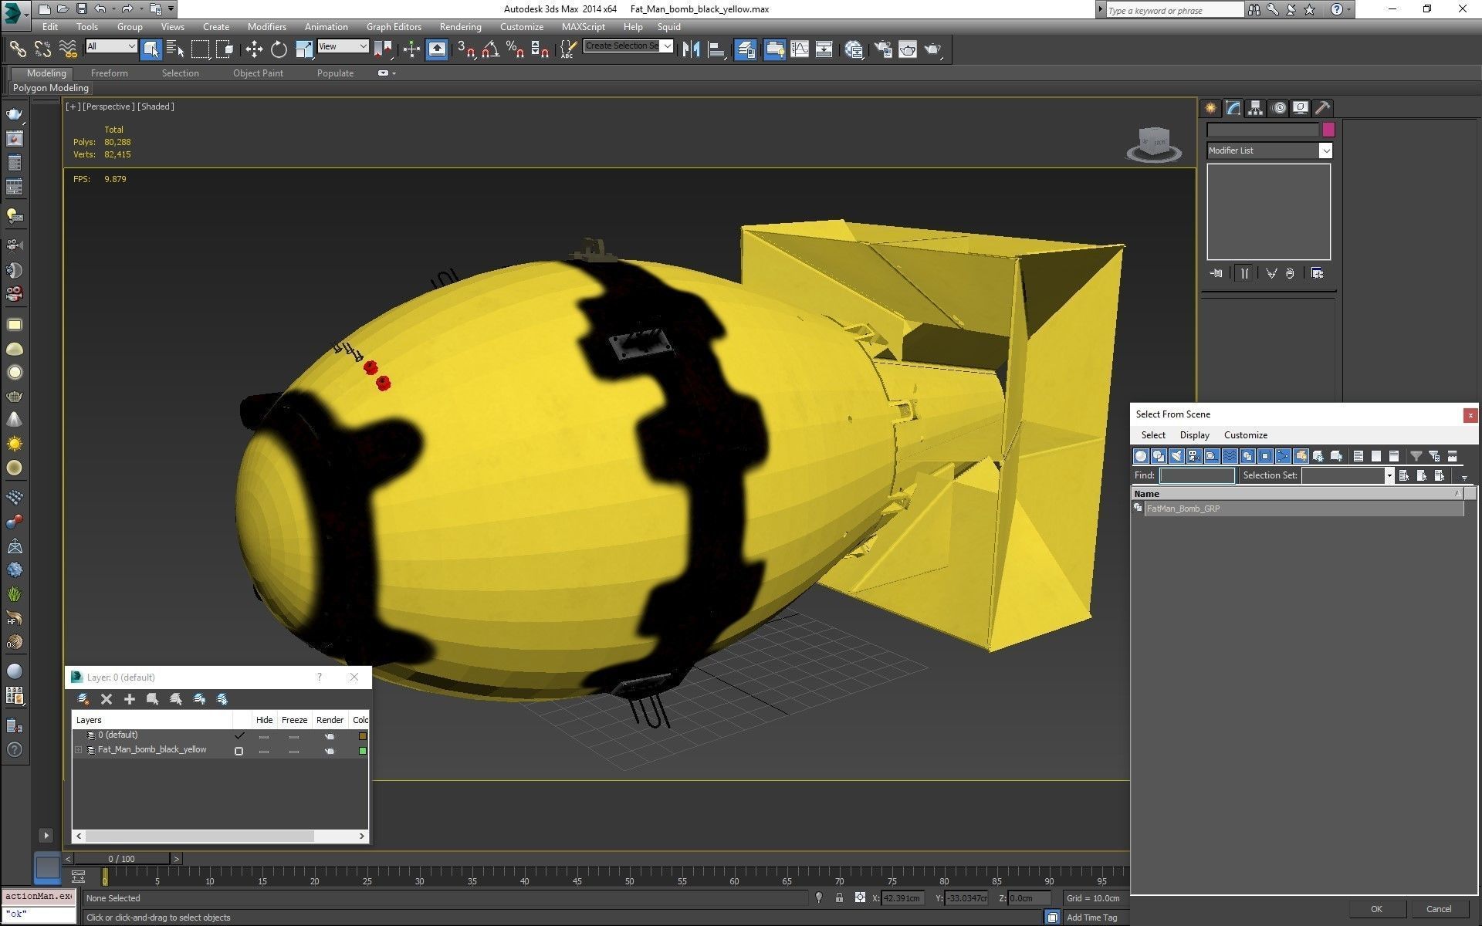Activate the Select and Rotate tool
Image resolution: width=1482 pixels, height=926 pixels.
[x=279, y=49]
